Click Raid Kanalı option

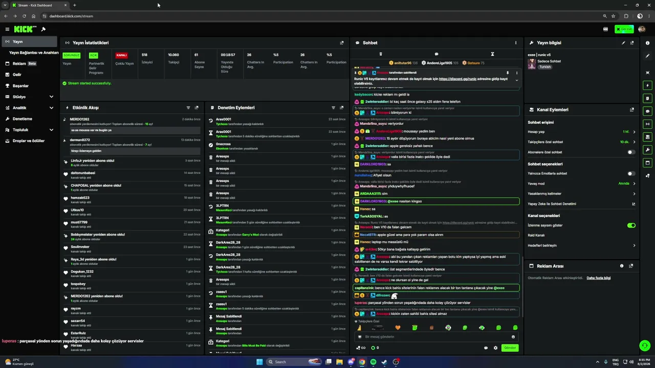tap(536, 236)
